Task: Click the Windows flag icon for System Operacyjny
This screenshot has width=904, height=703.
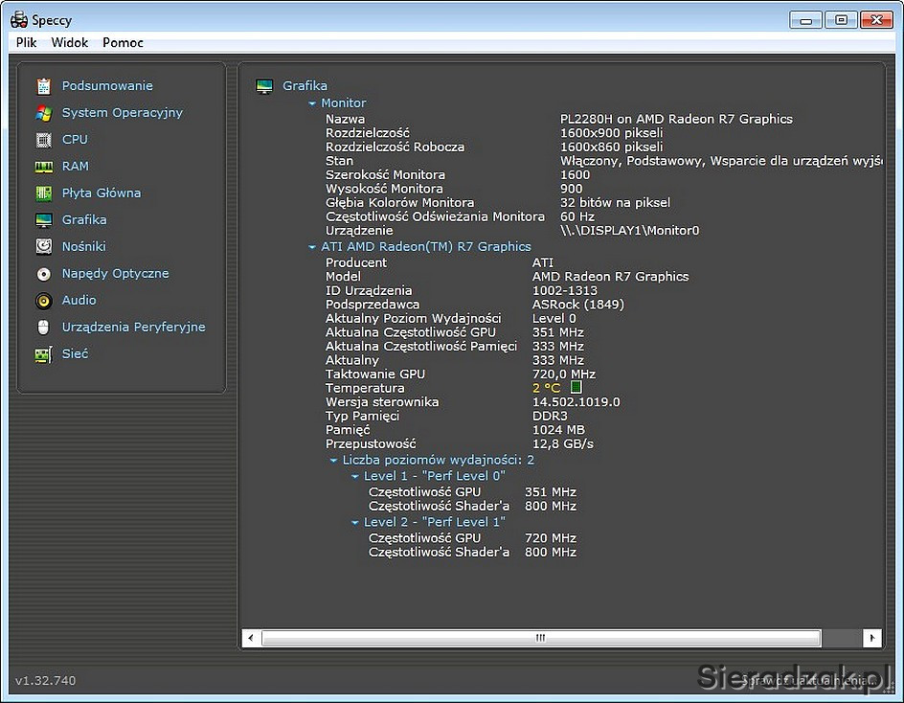Action: click(44, 113)
